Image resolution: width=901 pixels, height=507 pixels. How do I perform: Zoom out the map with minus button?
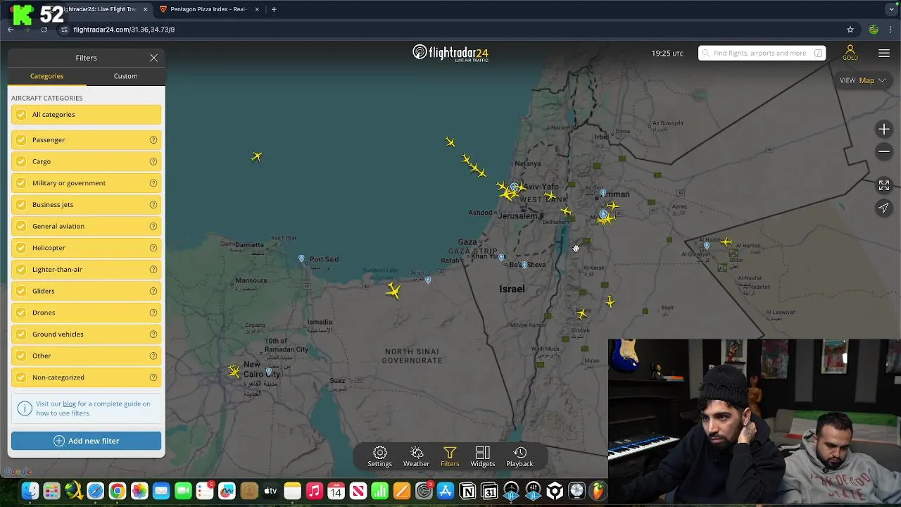(884, 151)
